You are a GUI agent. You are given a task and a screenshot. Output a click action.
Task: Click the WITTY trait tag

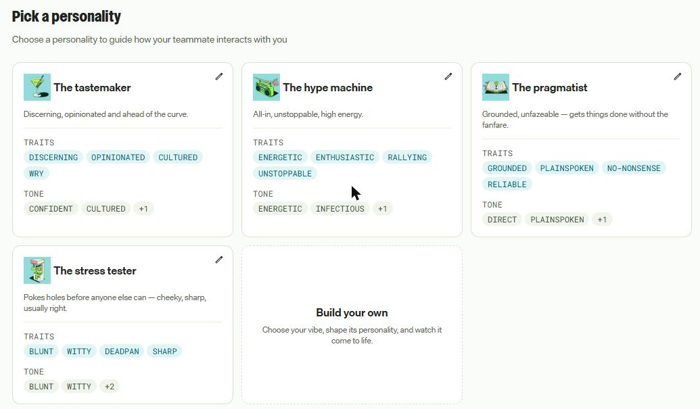(79, 352)
